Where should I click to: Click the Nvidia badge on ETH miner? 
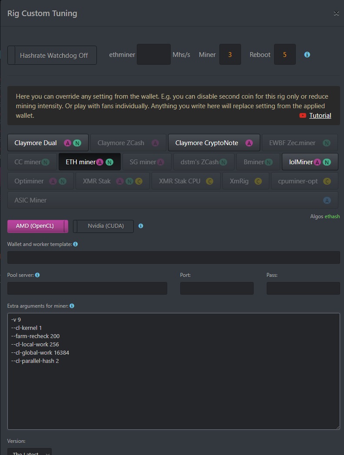109,162
